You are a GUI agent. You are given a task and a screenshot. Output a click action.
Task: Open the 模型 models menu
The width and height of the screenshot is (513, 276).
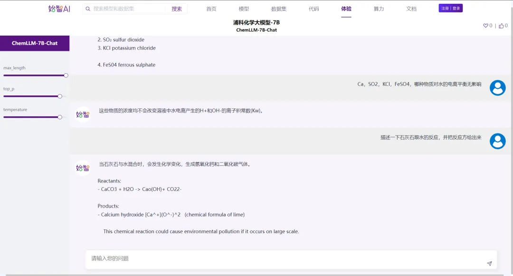(x=244, y=9)
